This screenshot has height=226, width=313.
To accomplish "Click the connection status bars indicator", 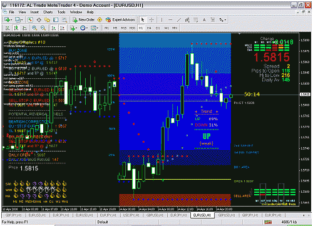I will coord(268,222).
